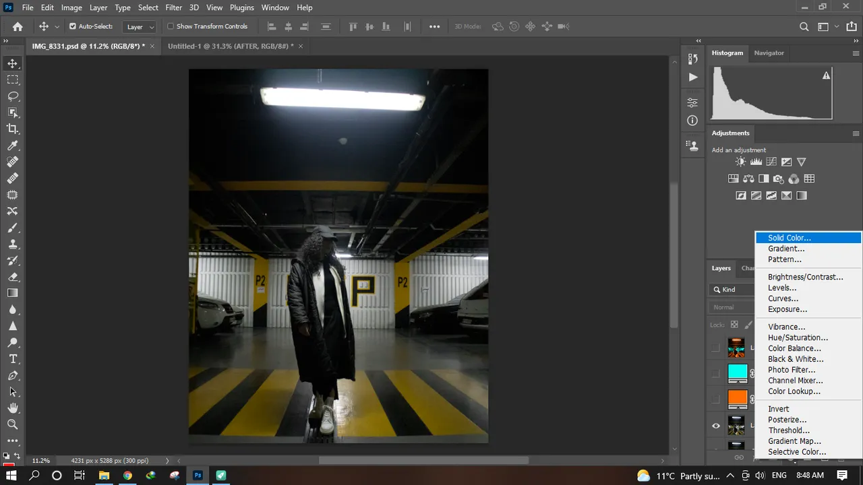863x485 pixels.
Task: Open the Move tool preset picker arrow
Action: pos(57,27)
